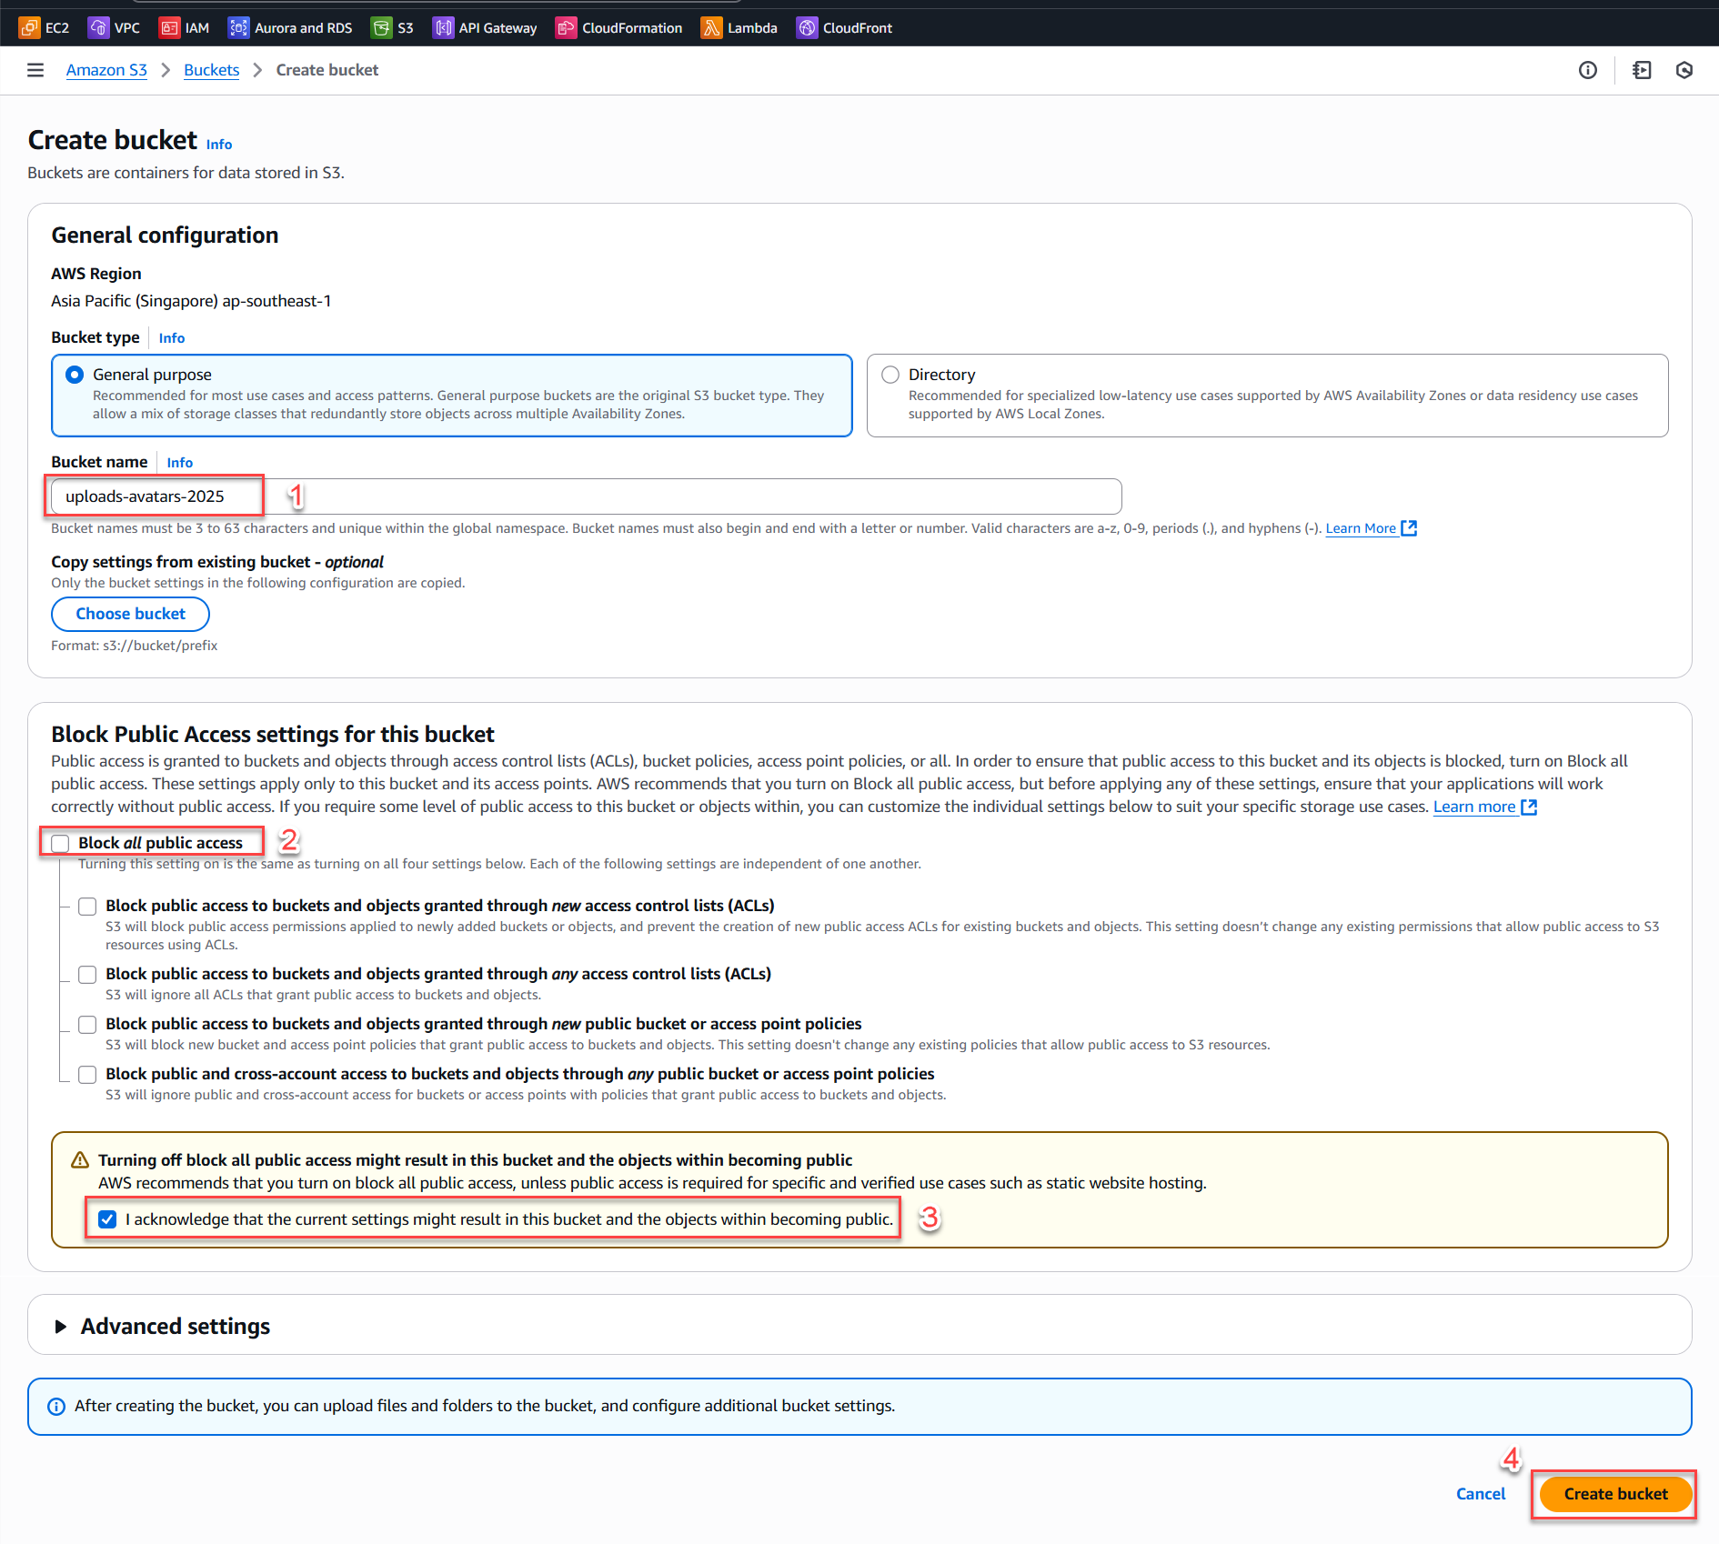Open VPC service shortcut icon
1719x1544 pixels.
tap(98, 28)
